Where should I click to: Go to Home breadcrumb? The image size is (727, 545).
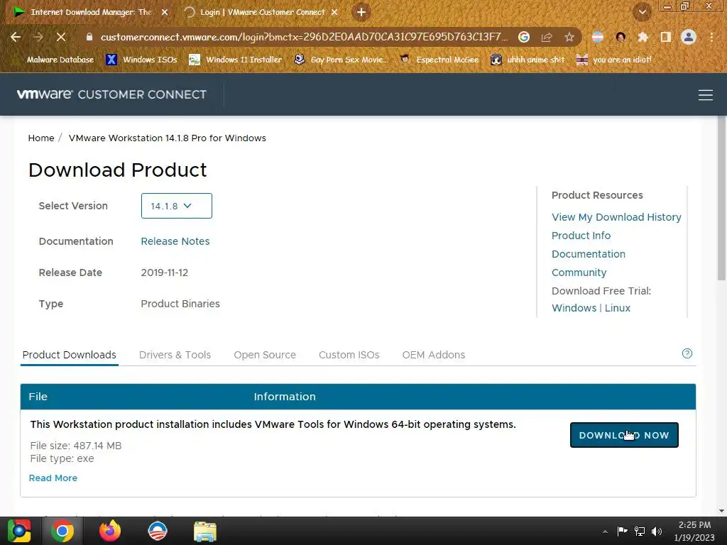click(40, 138)
